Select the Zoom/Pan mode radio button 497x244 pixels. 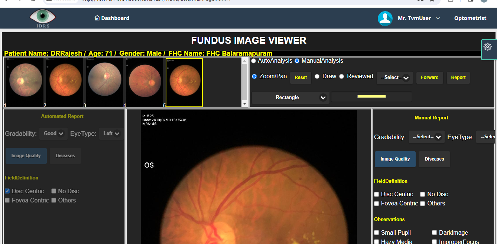click(254, 76)
